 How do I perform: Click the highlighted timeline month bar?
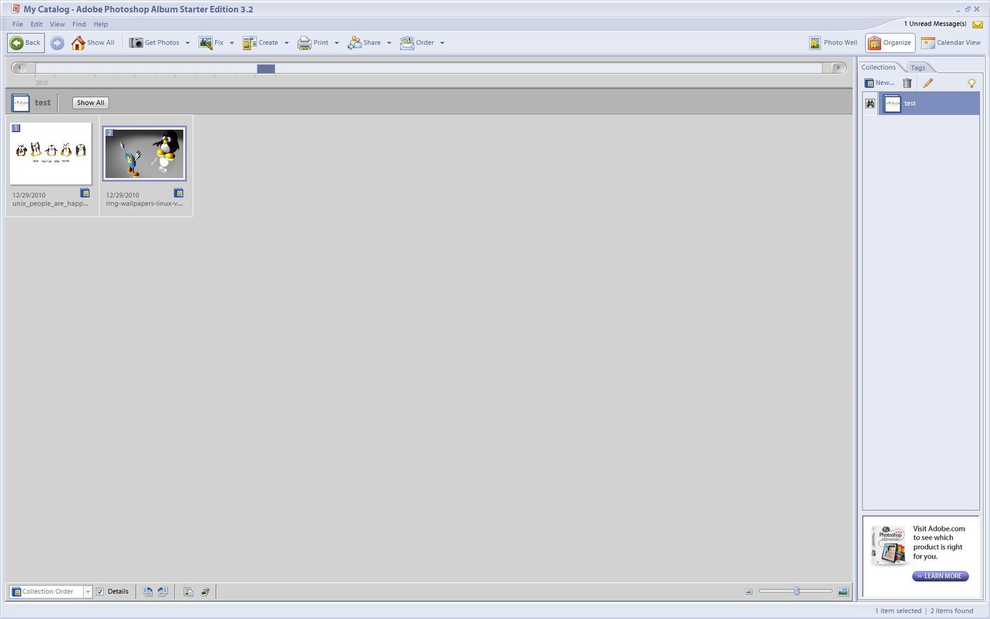click(266, 68)
